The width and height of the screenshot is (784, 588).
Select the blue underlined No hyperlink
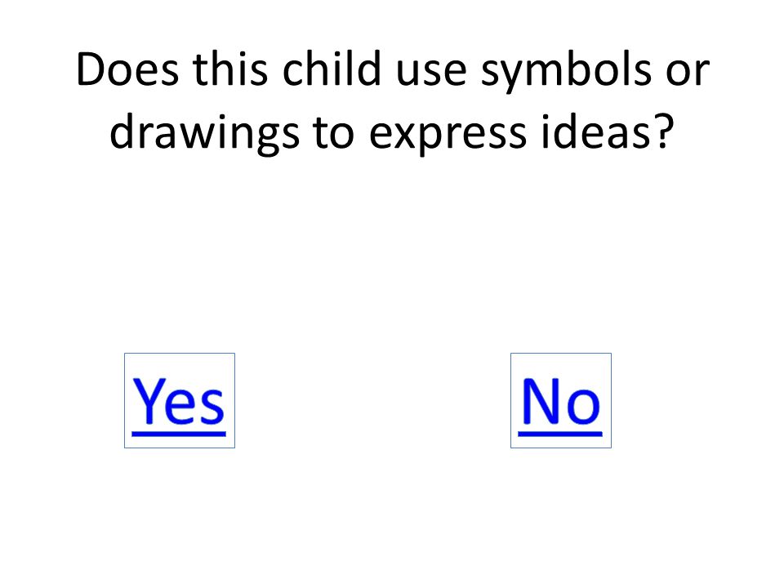(560, 401)
